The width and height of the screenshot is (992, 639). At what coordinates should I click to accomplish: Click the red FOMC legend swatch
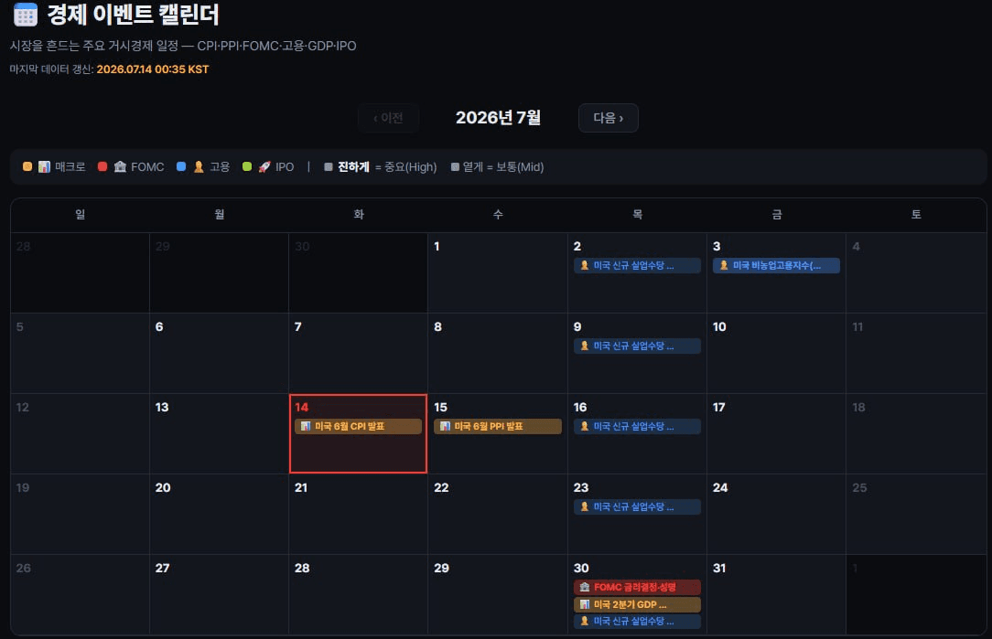(x=102, y=167)
